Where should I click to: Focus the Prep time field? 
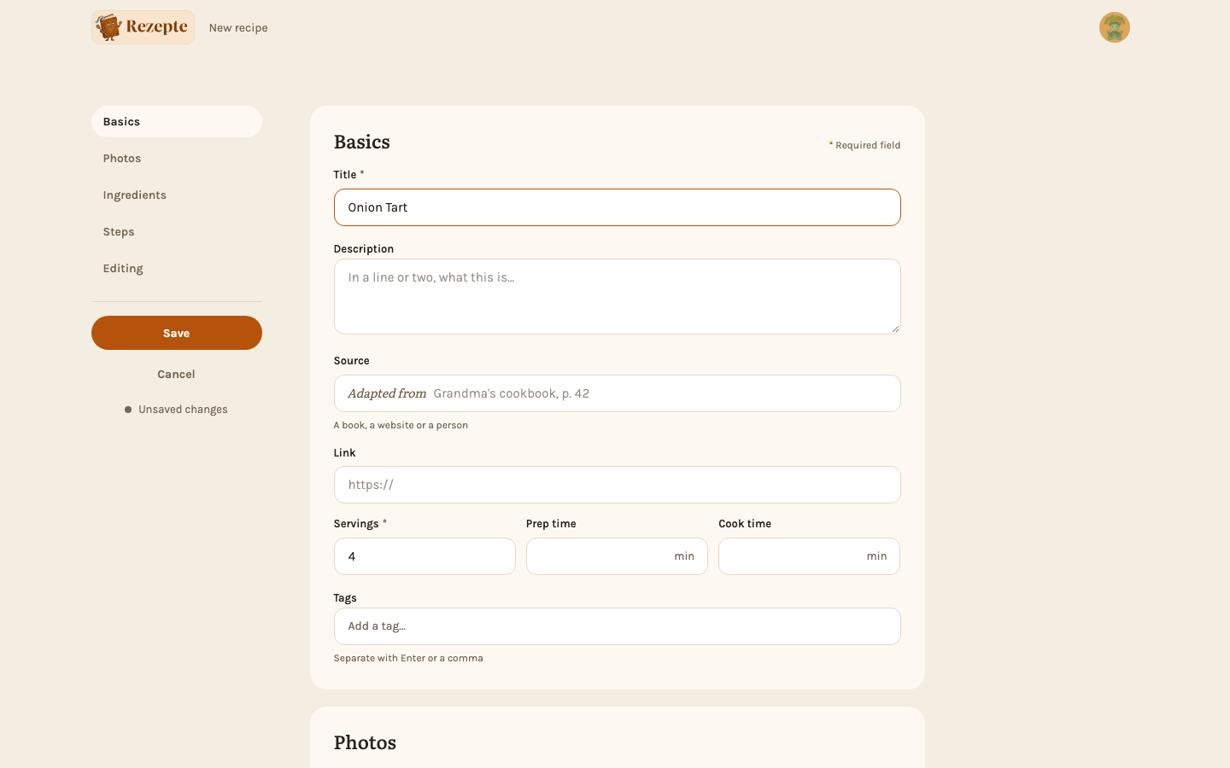[x=617, y=556]
